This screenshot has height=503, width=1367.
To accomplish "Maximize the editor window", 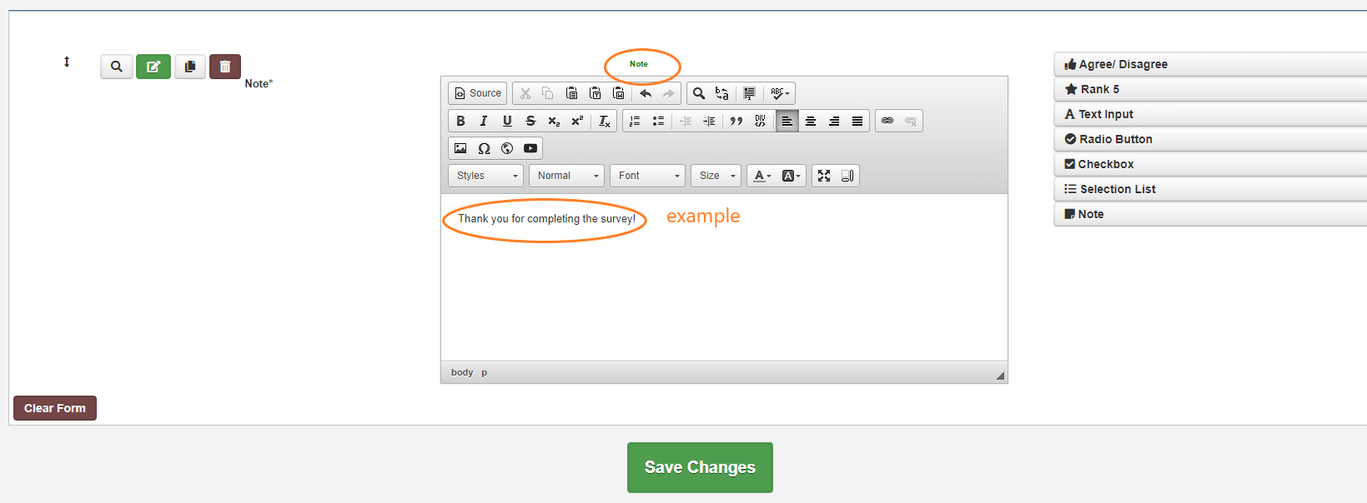I will tap(824, 176).
